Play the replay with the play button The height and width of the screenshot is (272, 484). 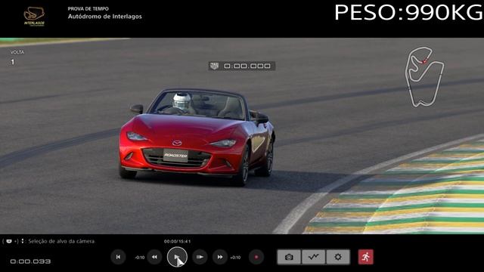tap(177, 257)
